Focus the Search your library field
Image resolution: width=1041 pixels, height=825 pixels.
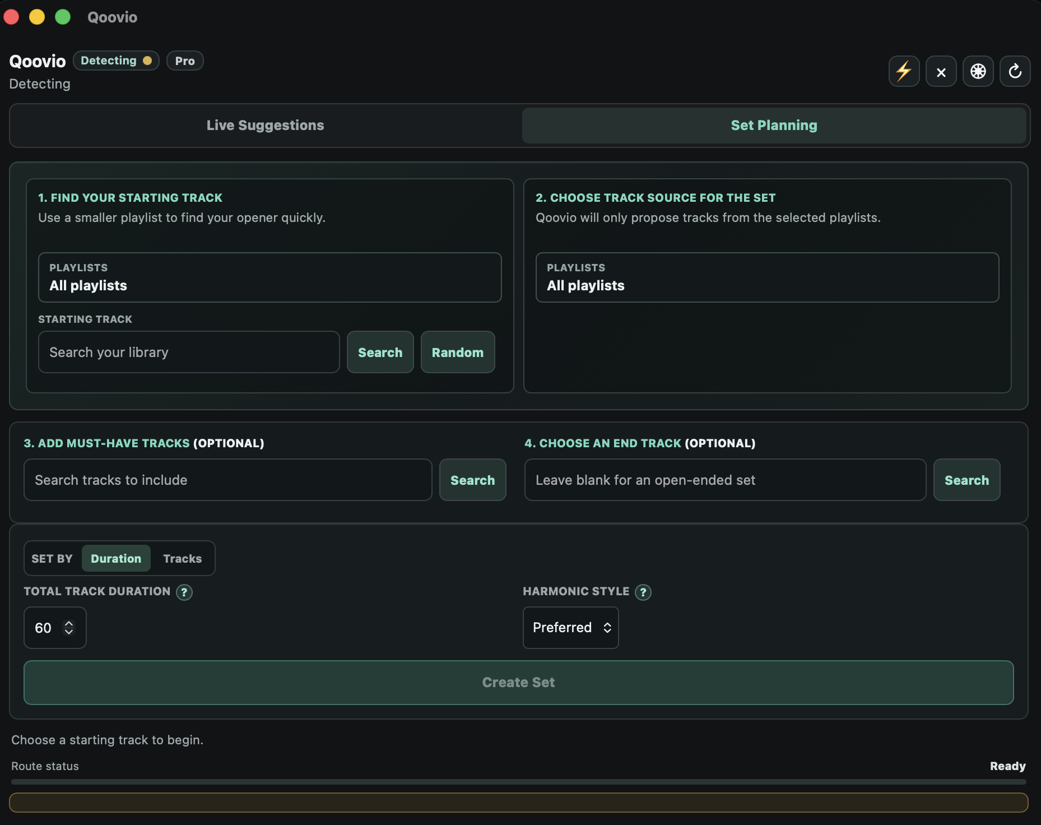[x=189, y=352]
